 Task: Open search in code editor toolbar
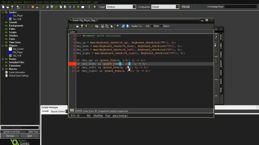click(118, 26)
